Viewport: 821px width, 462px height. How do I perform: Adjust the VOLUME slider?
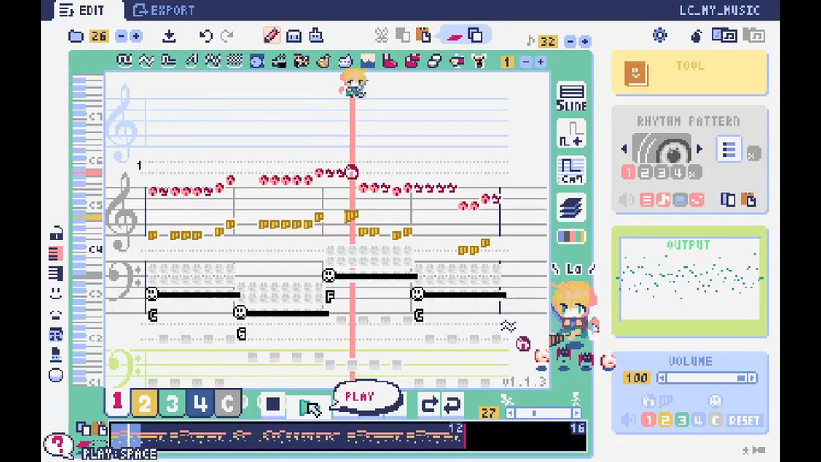[x=707, y=378]
